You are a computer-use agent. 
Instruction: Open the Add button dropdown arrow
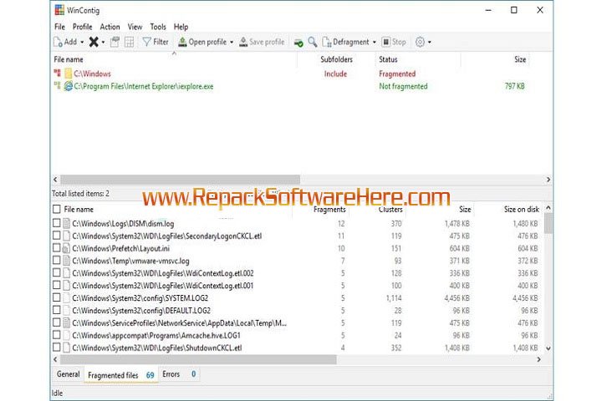pos(82,43)
